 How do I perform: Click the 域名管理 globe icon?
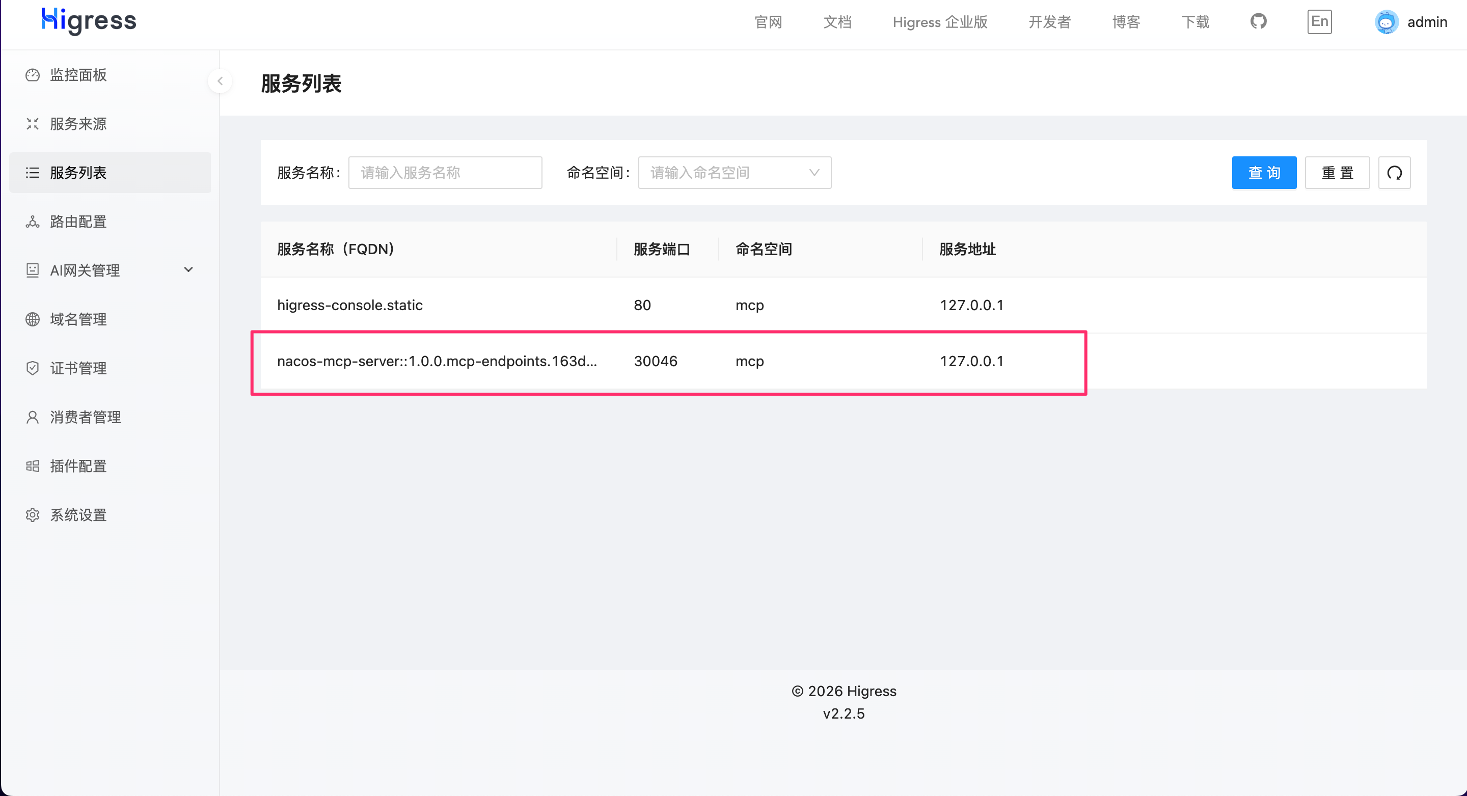33,319
